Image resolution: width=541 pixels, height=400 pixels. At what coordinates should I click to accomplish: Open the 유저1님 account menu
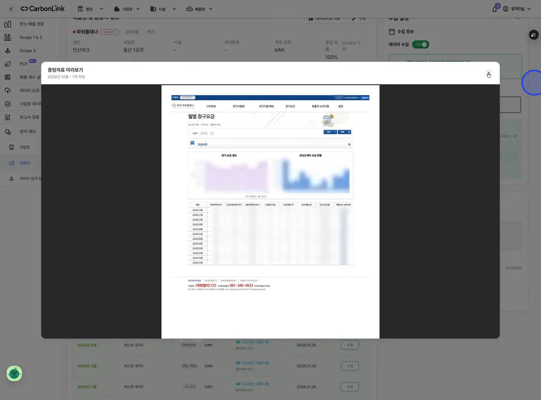coord(517,9)
